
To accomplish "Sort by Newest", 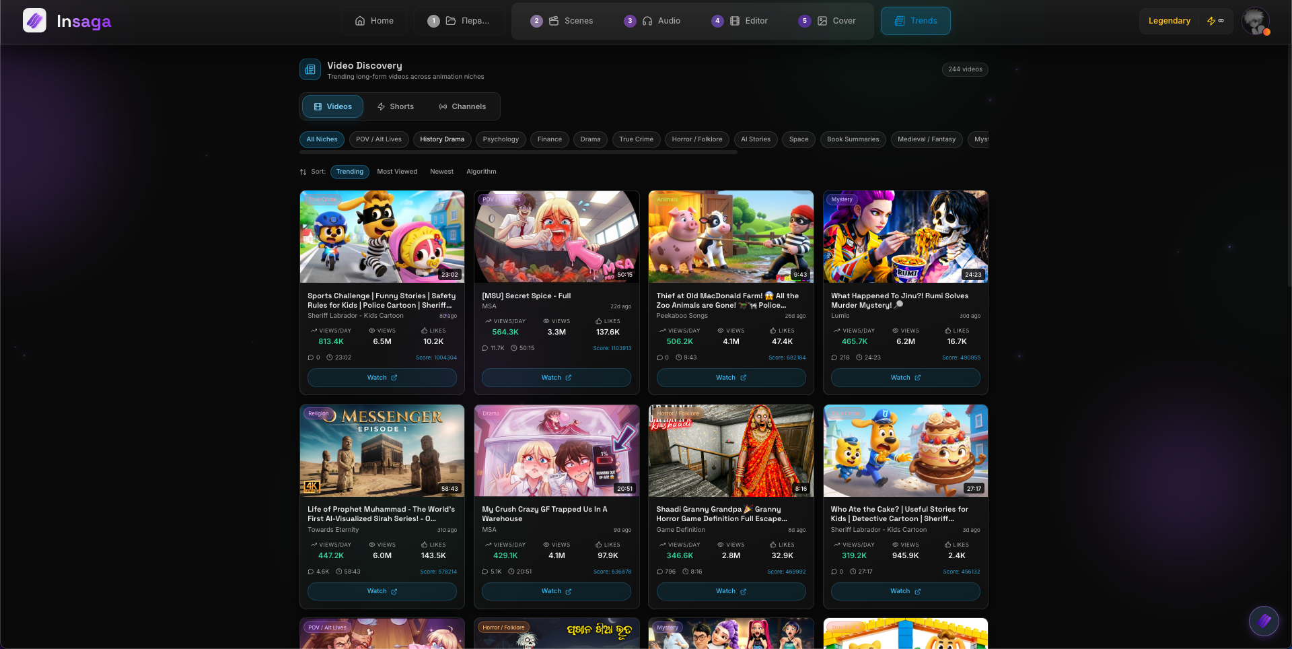I will click(x=441, y=172).
